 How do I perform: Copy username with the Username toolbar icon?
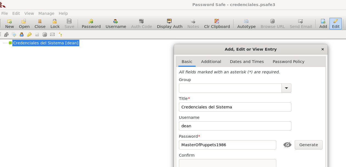(x=116, y=21)
